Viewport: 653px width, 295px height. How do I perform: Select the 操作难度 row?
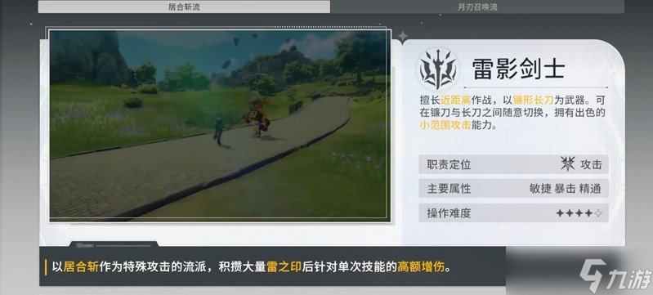click(513, 213)
